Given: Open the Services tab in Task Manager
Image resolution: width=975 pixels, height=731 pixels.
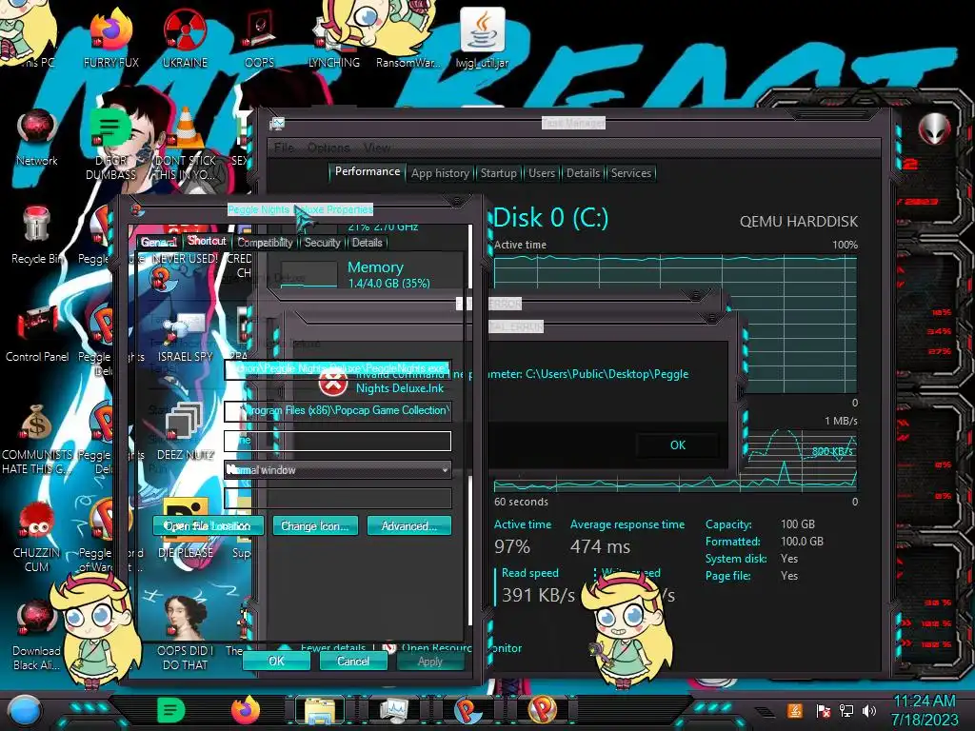Looking at the screenshot, I should click(x=631, y=173).
